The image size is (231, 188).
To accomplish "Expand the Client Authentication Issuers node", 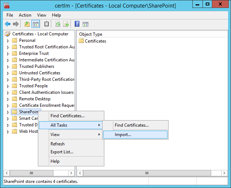I will coord(8,93).
